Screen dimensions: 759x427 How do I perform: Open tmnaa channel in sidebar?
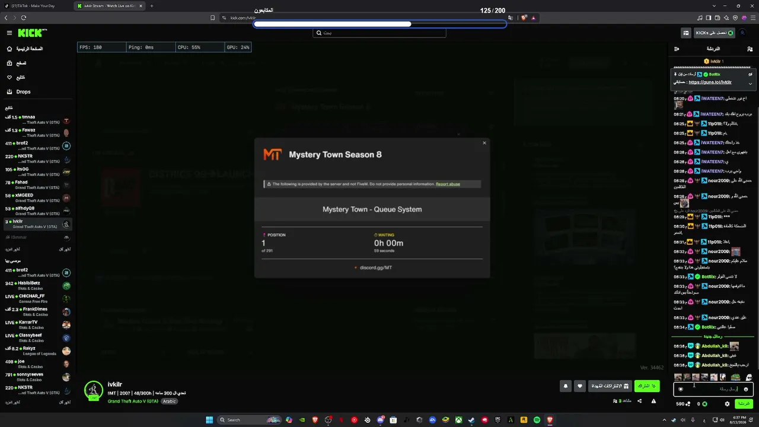38,119
